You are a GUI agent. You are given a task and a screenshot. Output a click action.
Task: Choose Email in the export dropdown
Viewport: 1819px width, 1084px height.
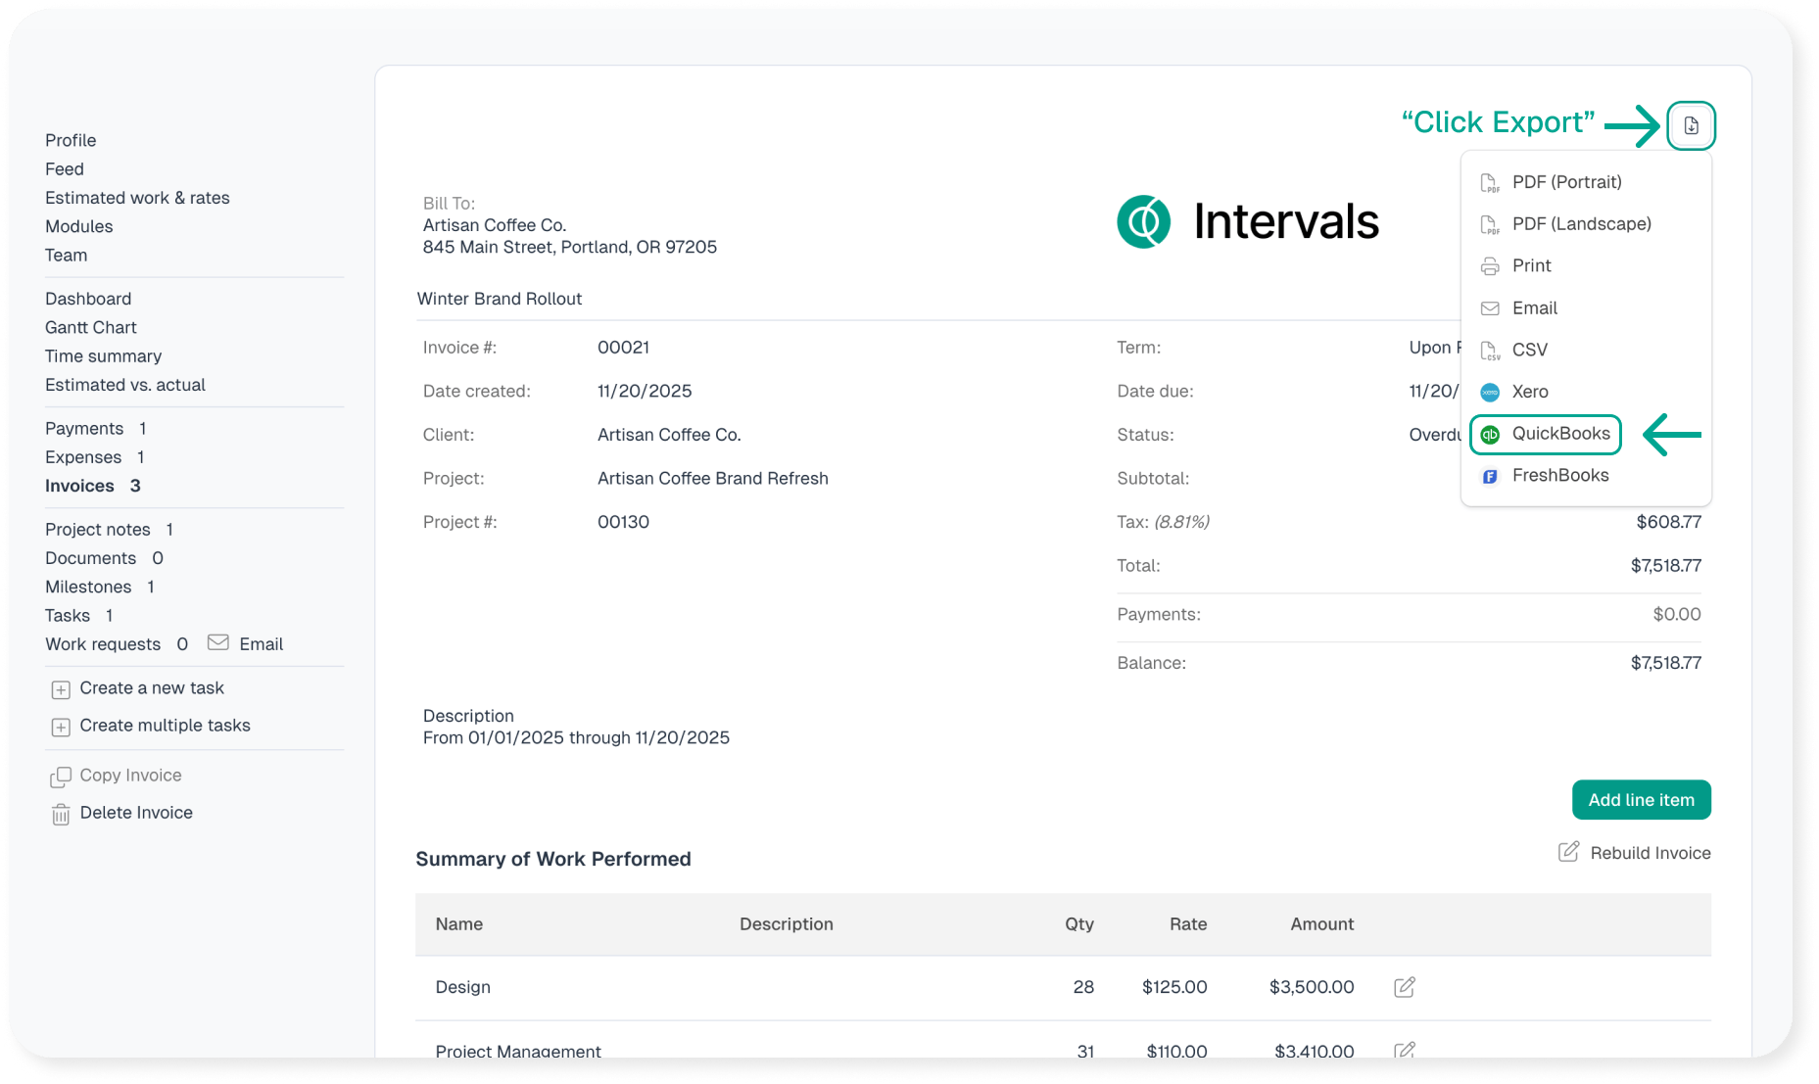point(1534,308)
